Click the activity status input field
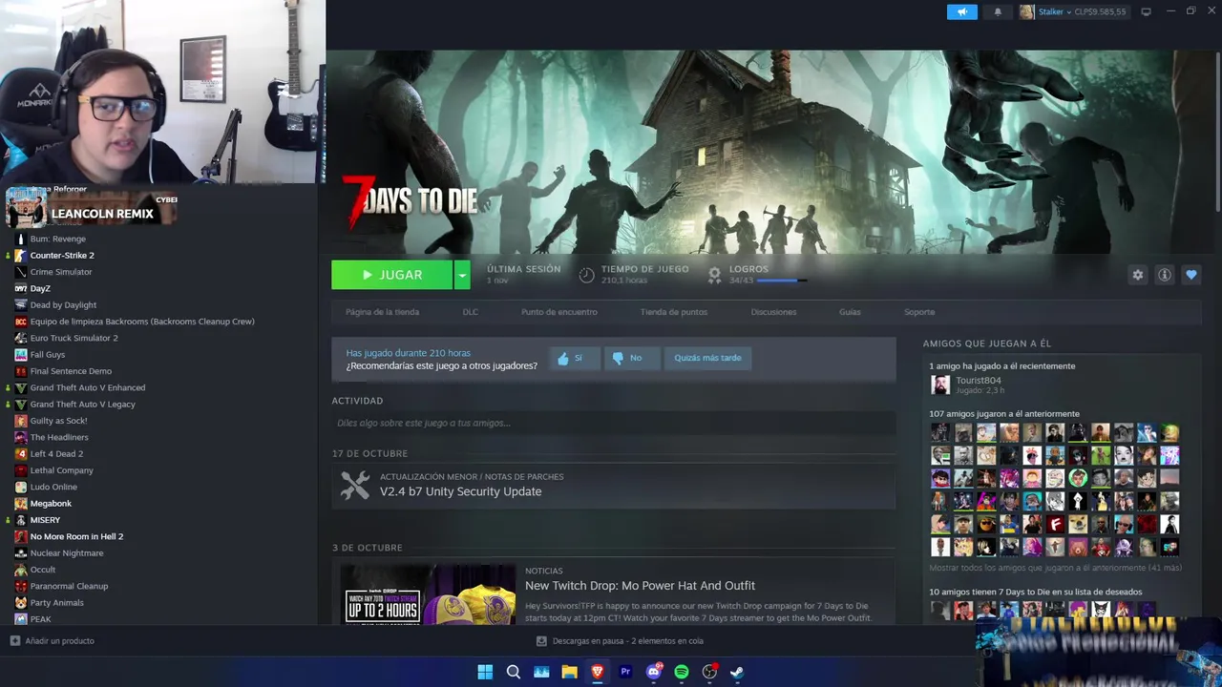The height and width of the screenshot is (687, 1222). pyautogui.click(x=613, y=423)
